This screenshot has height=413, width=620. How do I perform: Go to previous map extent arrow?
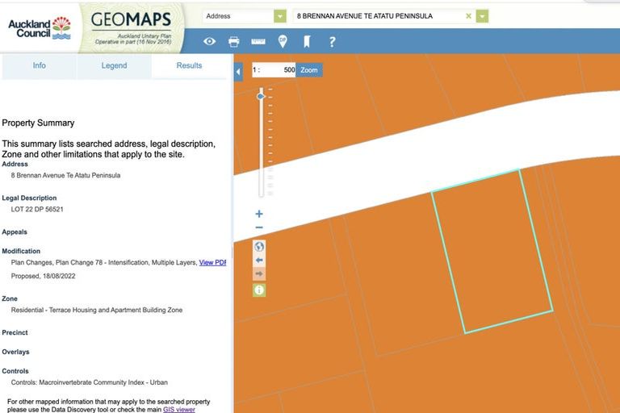(259, 261)
